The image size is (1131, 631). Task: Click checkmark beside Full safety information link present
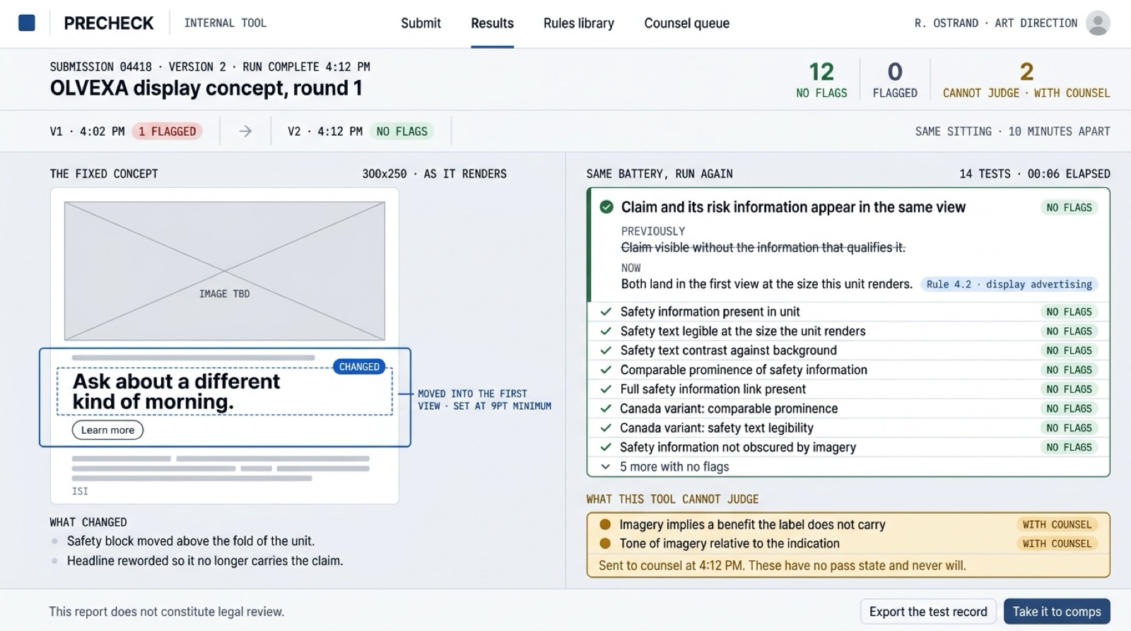coord(606,389)
